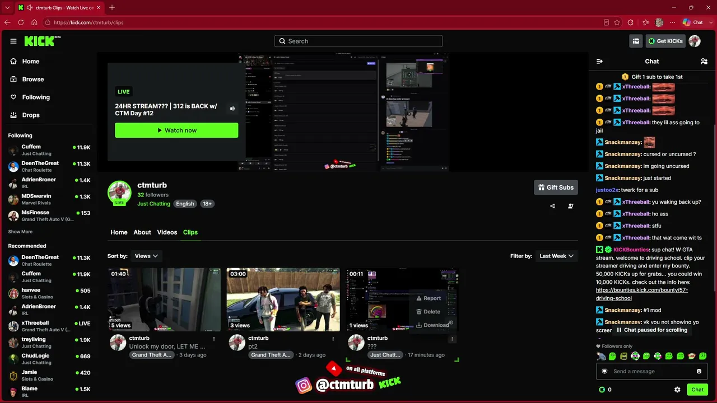717x403 pixels.
Task: Switch to the channel Home tab
Action: (119, 232)
